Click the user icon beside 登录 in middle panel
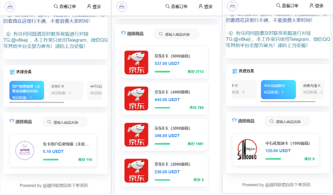Image resolution: width=333 pixels, height=195 pixels. [201, 6]
